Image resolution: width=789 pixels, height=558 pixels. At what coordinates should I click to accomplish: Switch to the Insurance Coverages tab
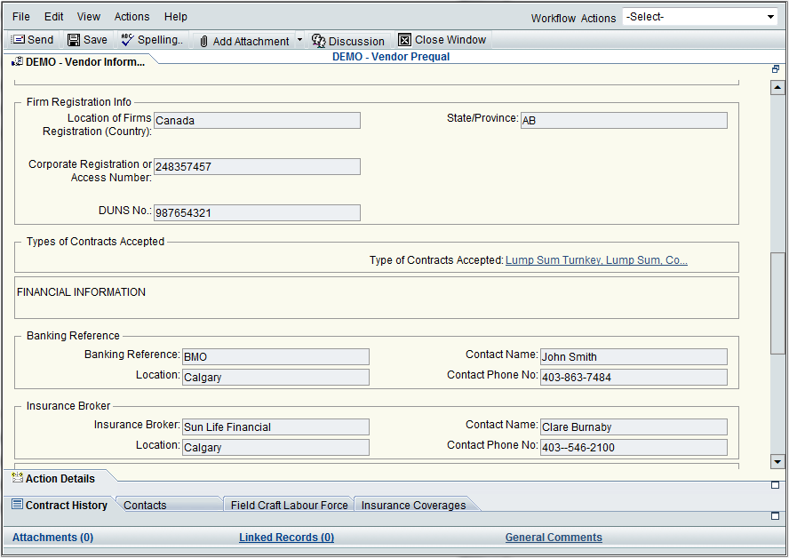(413, 505)
